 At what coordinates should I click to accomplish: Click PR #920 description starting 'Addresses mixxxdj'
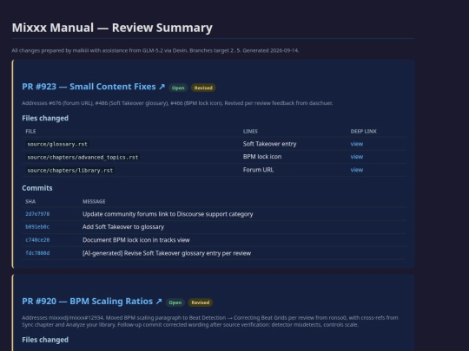[210, 322]
